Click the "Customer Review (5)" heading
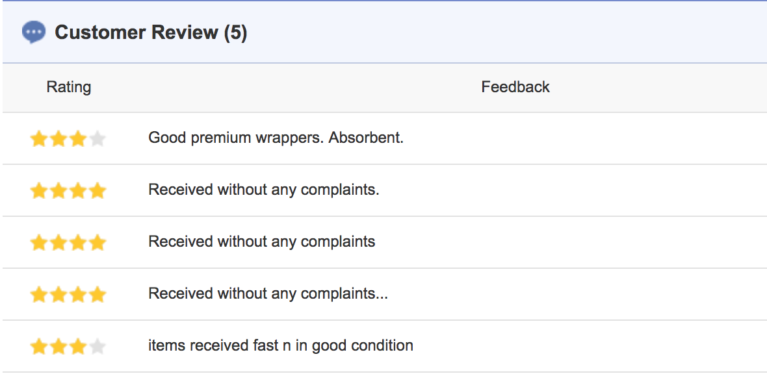The width and height of the screenshot is (767, 374). tap(151, 32)
